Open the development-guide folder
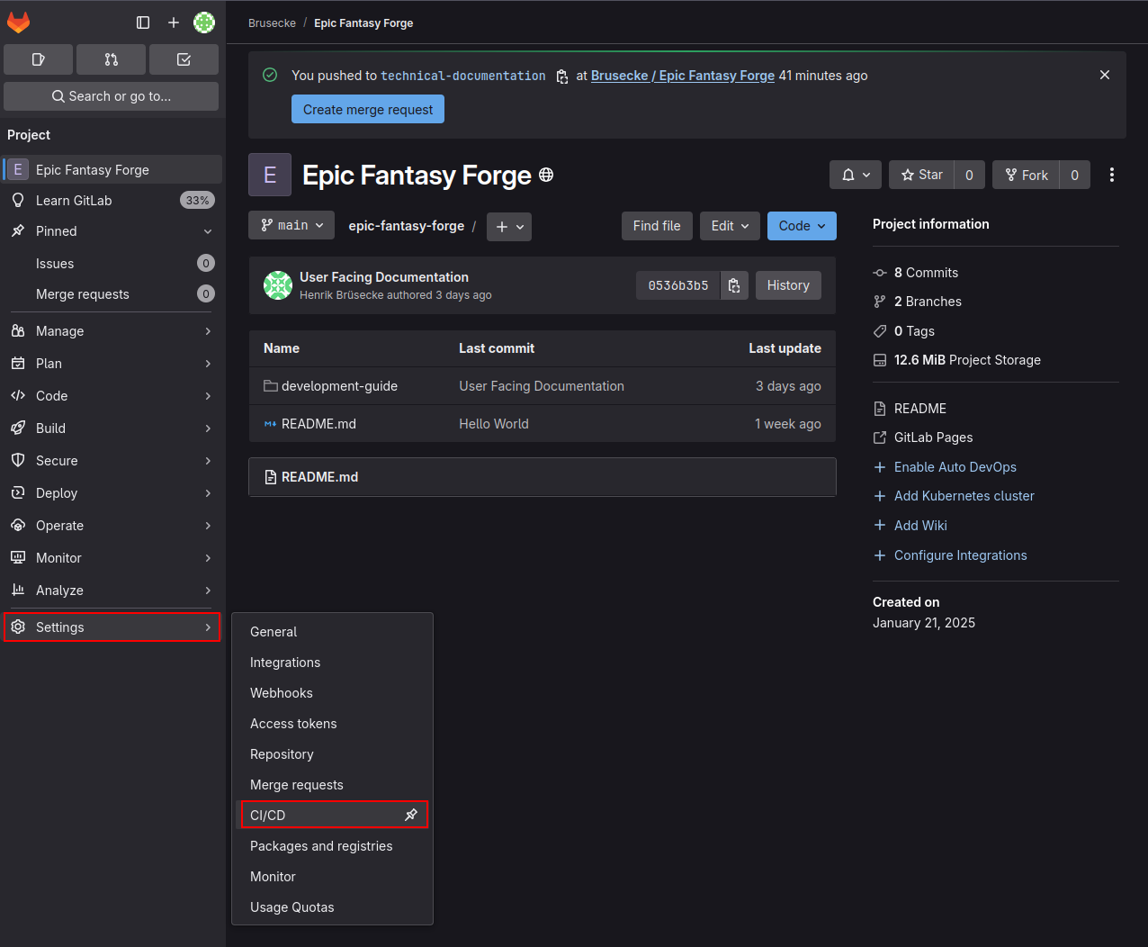1148x947 pixels. point(339,386)
